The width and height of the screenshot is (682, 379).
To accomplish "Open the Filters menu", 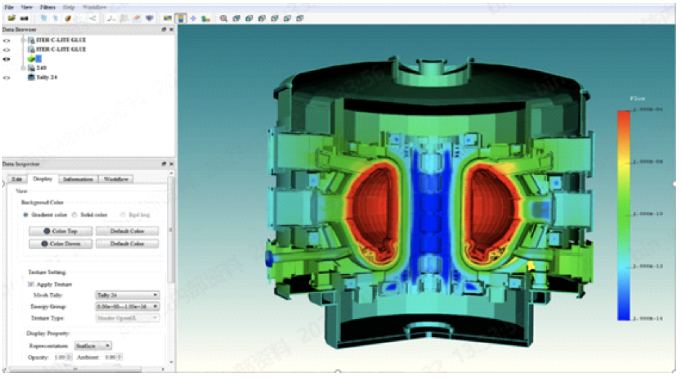I will [x=48, y=7].
